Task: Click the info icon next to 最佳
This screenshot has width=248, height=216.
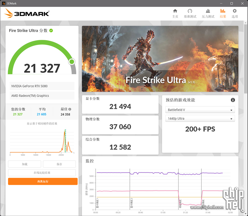Action: point(70,109)
